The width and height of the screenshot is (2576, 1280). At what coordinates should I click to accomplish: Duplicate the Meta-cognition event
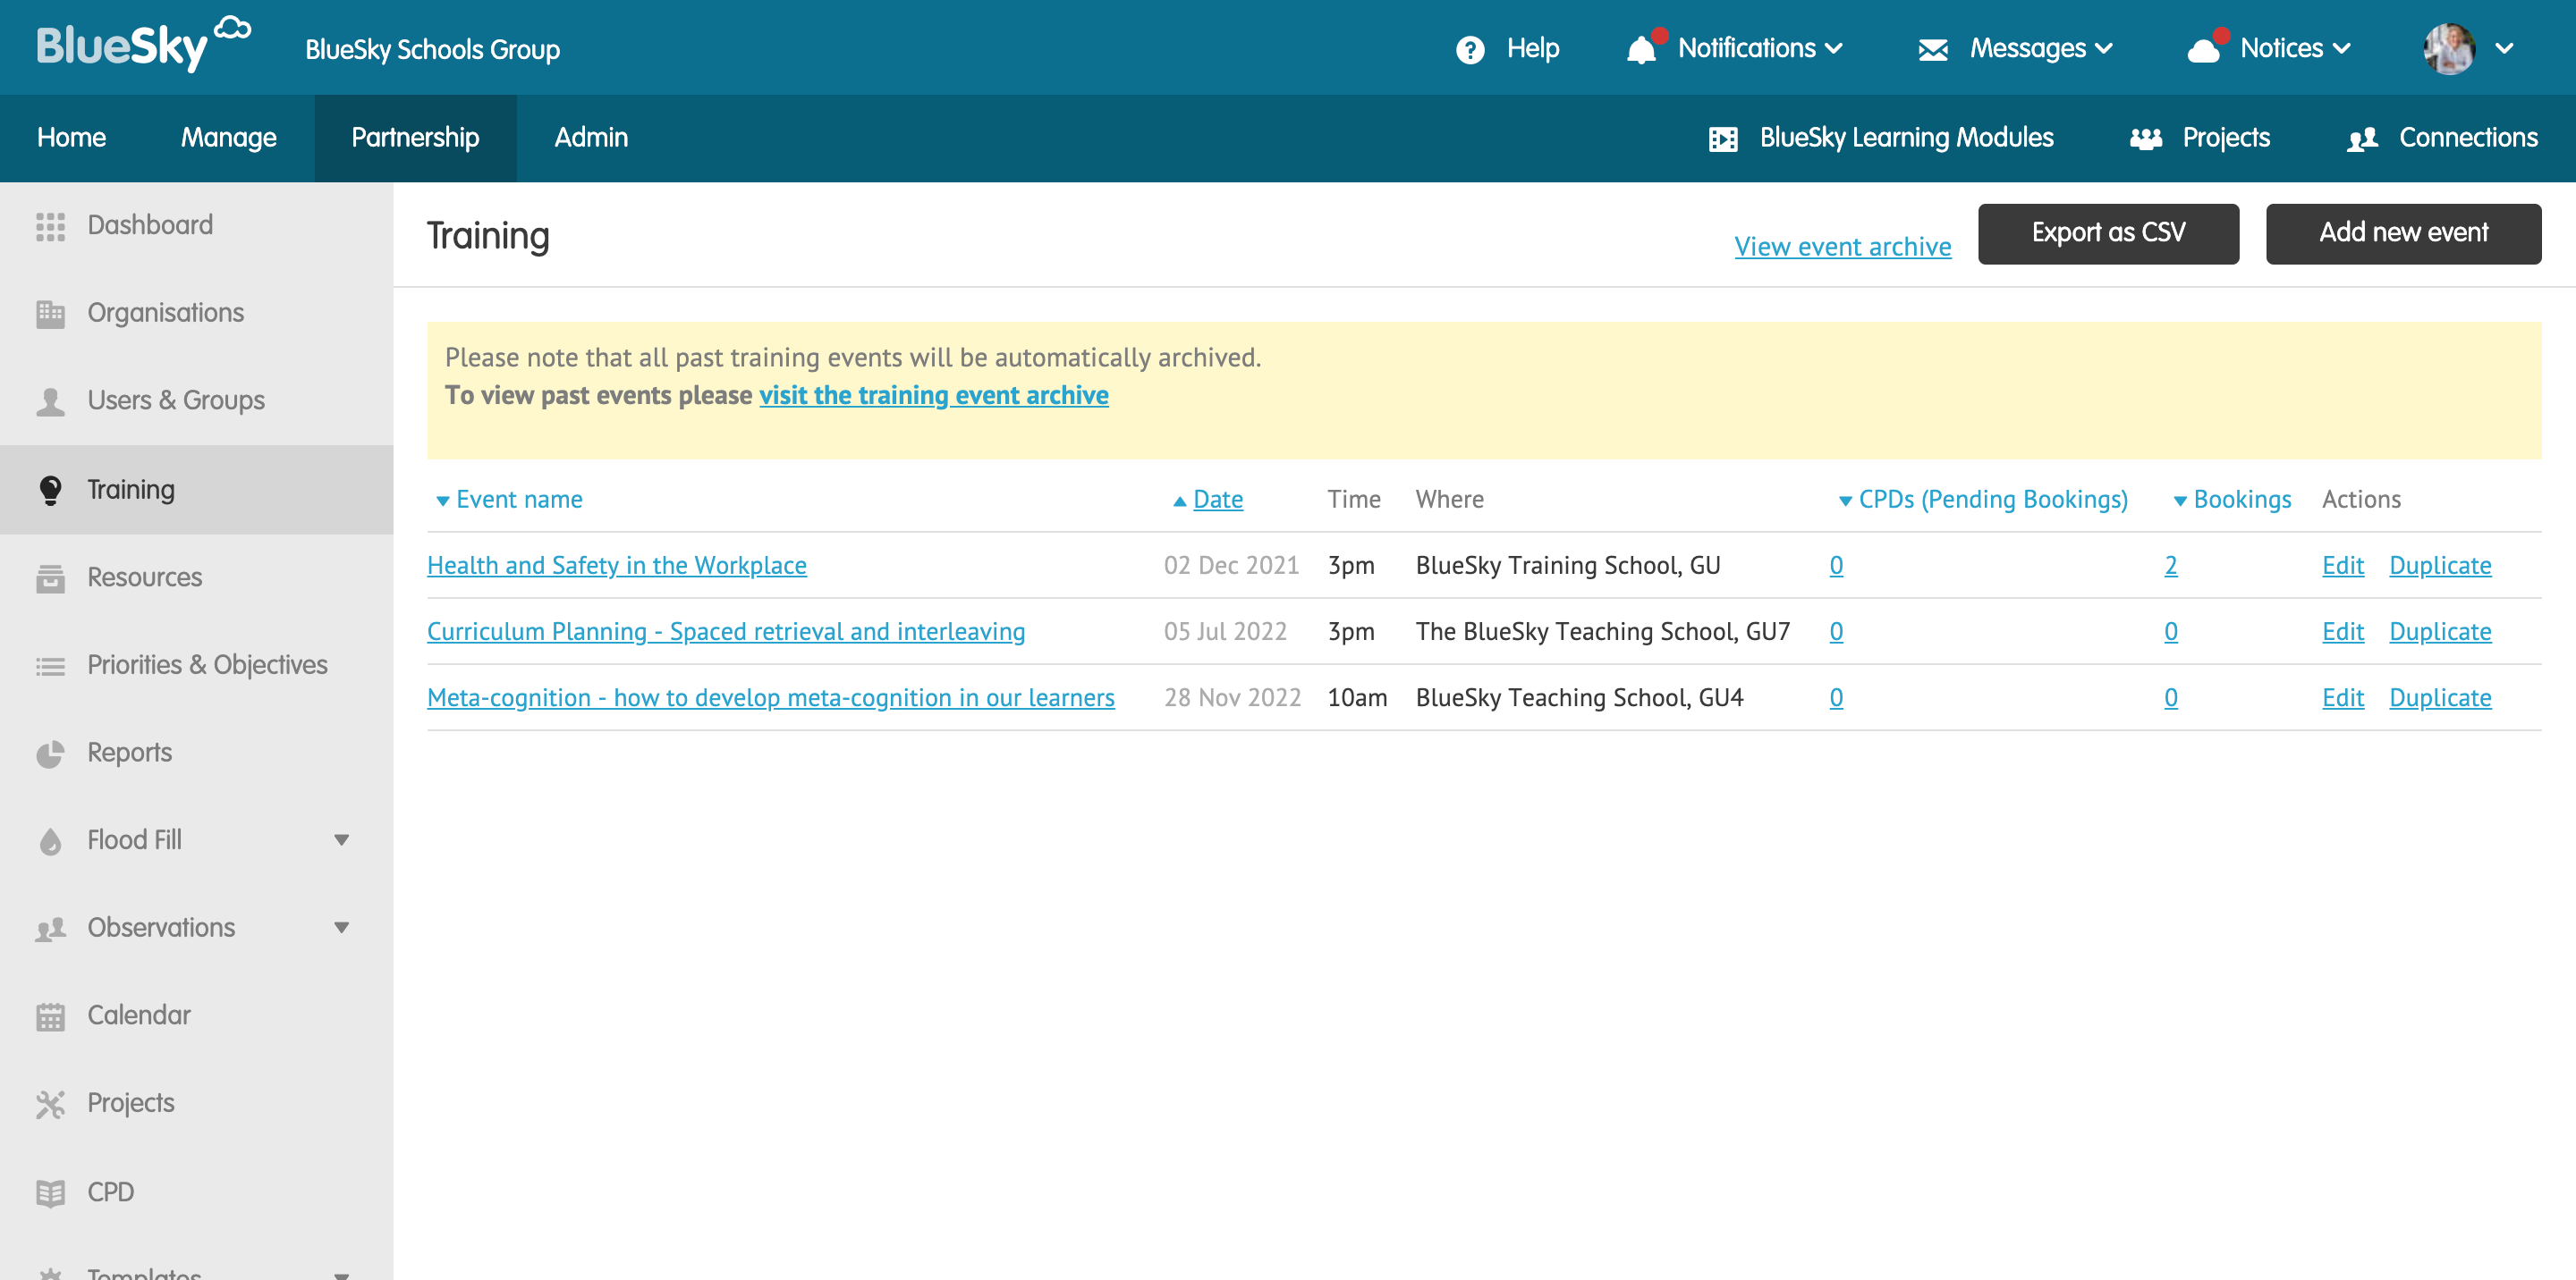click(x=2440, y=697)
